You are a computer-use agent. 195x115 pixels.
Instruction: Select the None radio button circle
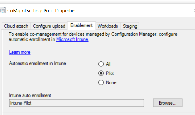point(101,83)
